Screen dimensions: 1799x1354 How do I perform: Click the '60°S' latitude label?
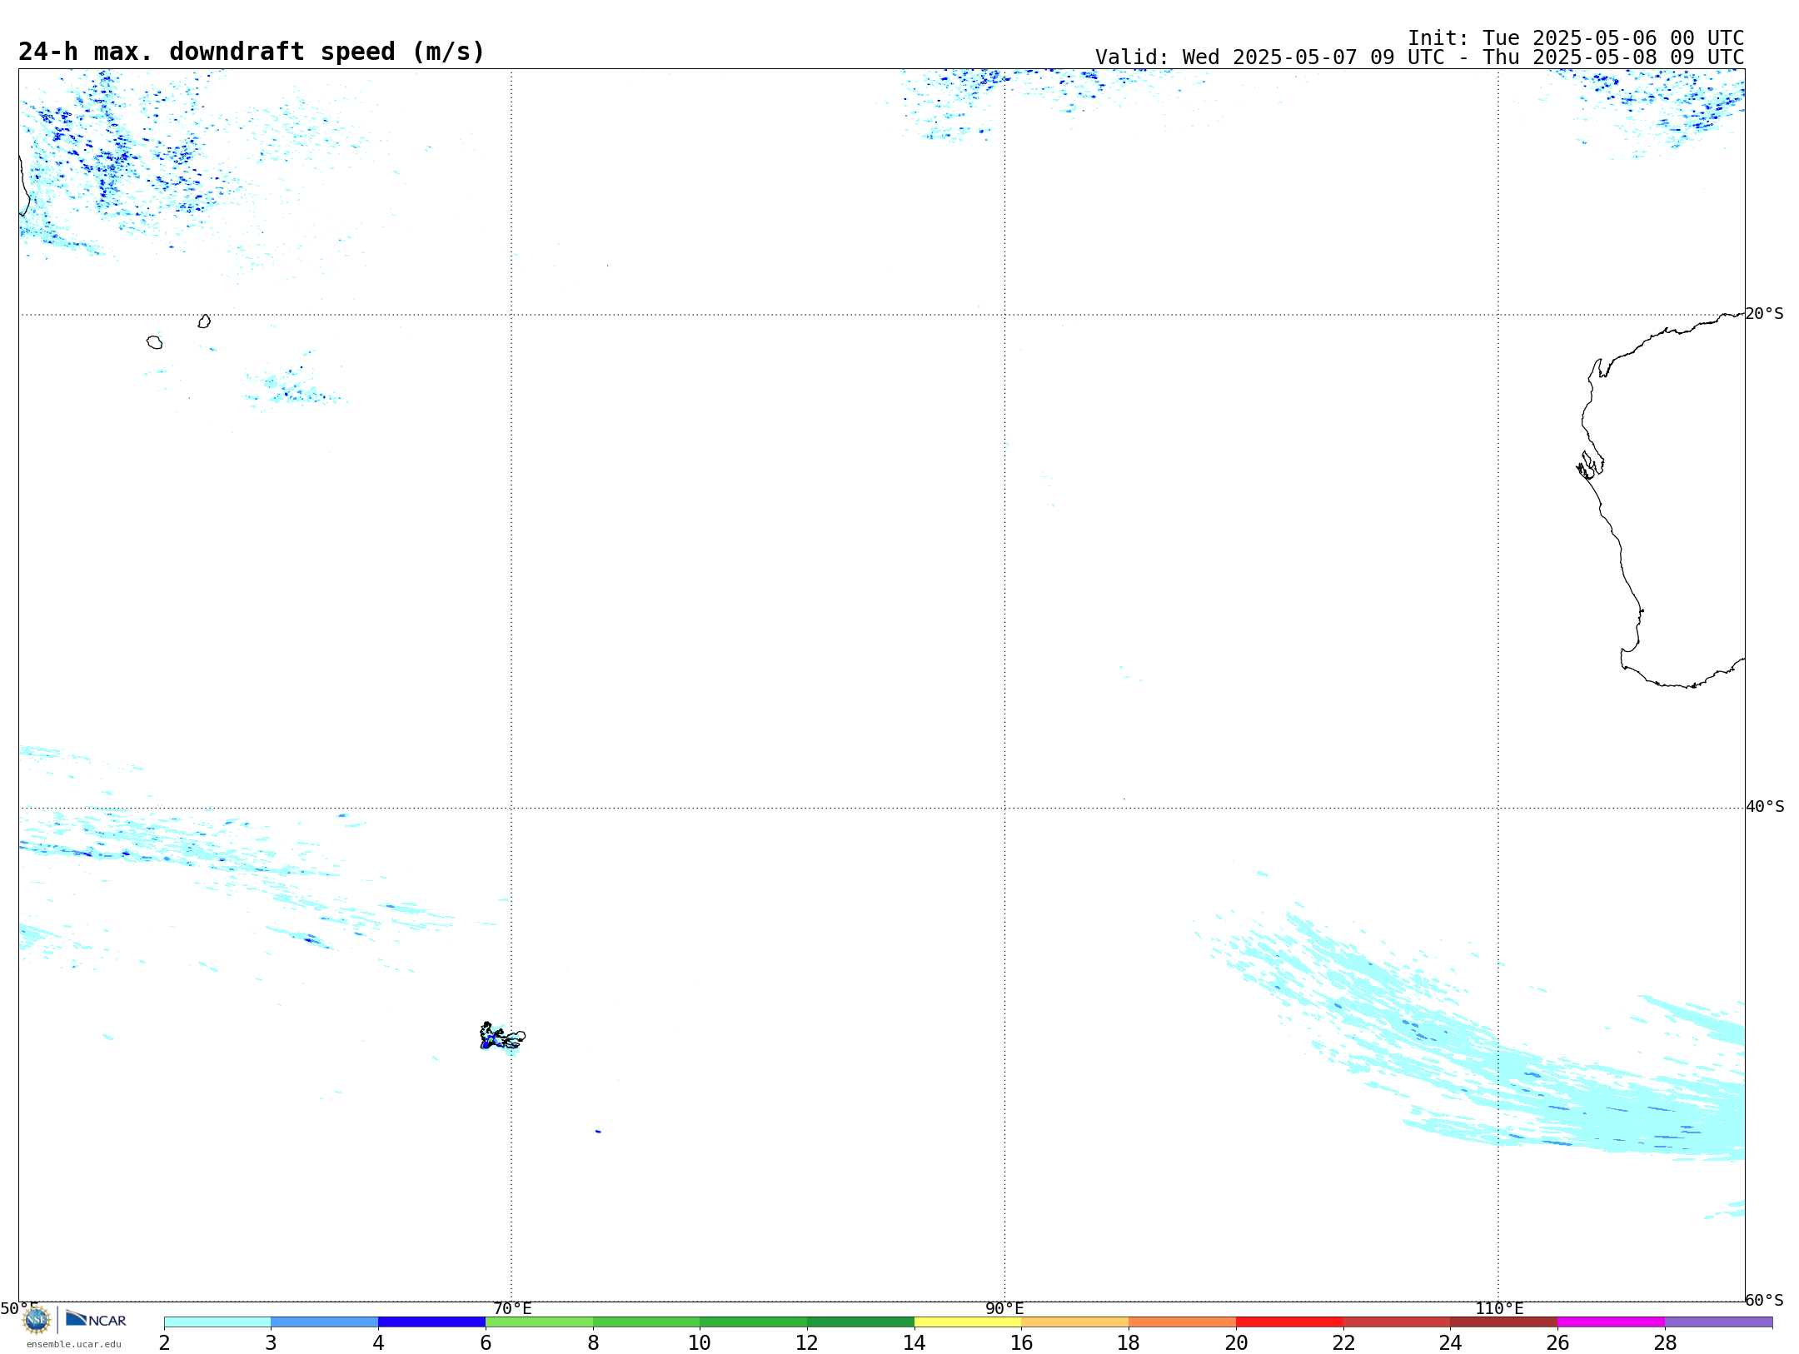pos(1764,1299)
